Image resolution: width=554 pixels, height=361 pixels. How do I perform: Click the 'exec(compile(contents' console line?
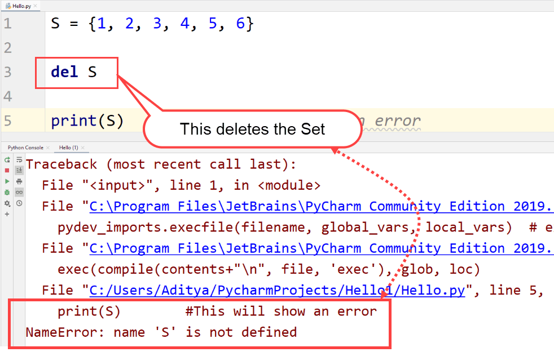269,269
